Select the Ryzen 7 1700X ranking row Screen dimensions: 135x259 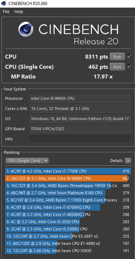click(68, 200)
